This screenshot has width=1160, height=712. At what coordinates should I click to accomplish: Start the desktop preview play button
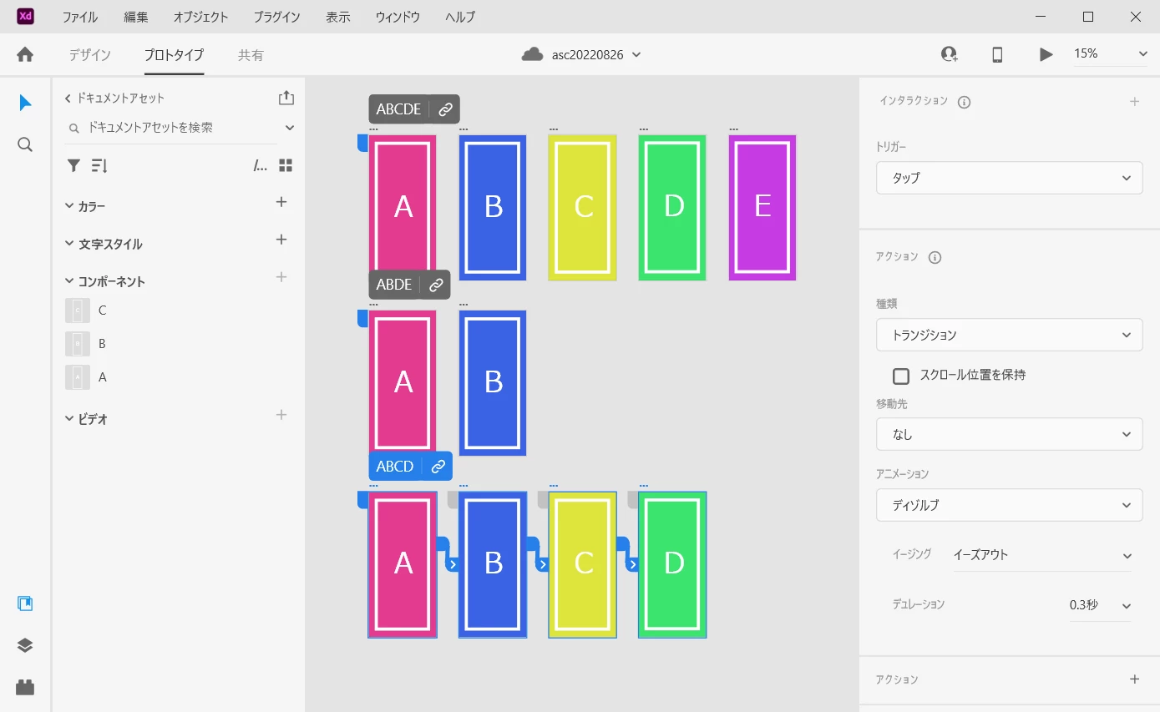1046,54
